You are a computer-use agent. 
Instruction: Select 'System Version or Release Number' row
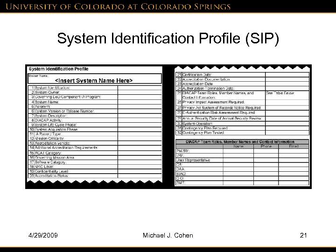coord(95,111)
